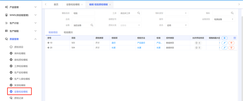Image resolution: width=243 pixels, height=101 pixels.
Task: Click search icon in 物料 field
Action: click(232, 13)
